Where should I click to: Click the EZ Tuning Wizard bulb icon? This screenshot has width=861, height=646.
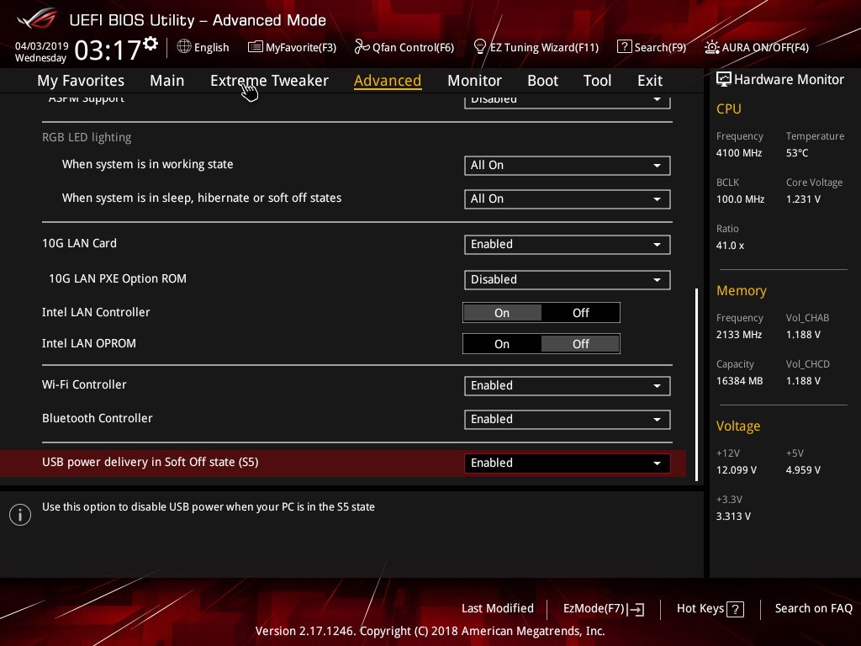click(x=479, y=47)
